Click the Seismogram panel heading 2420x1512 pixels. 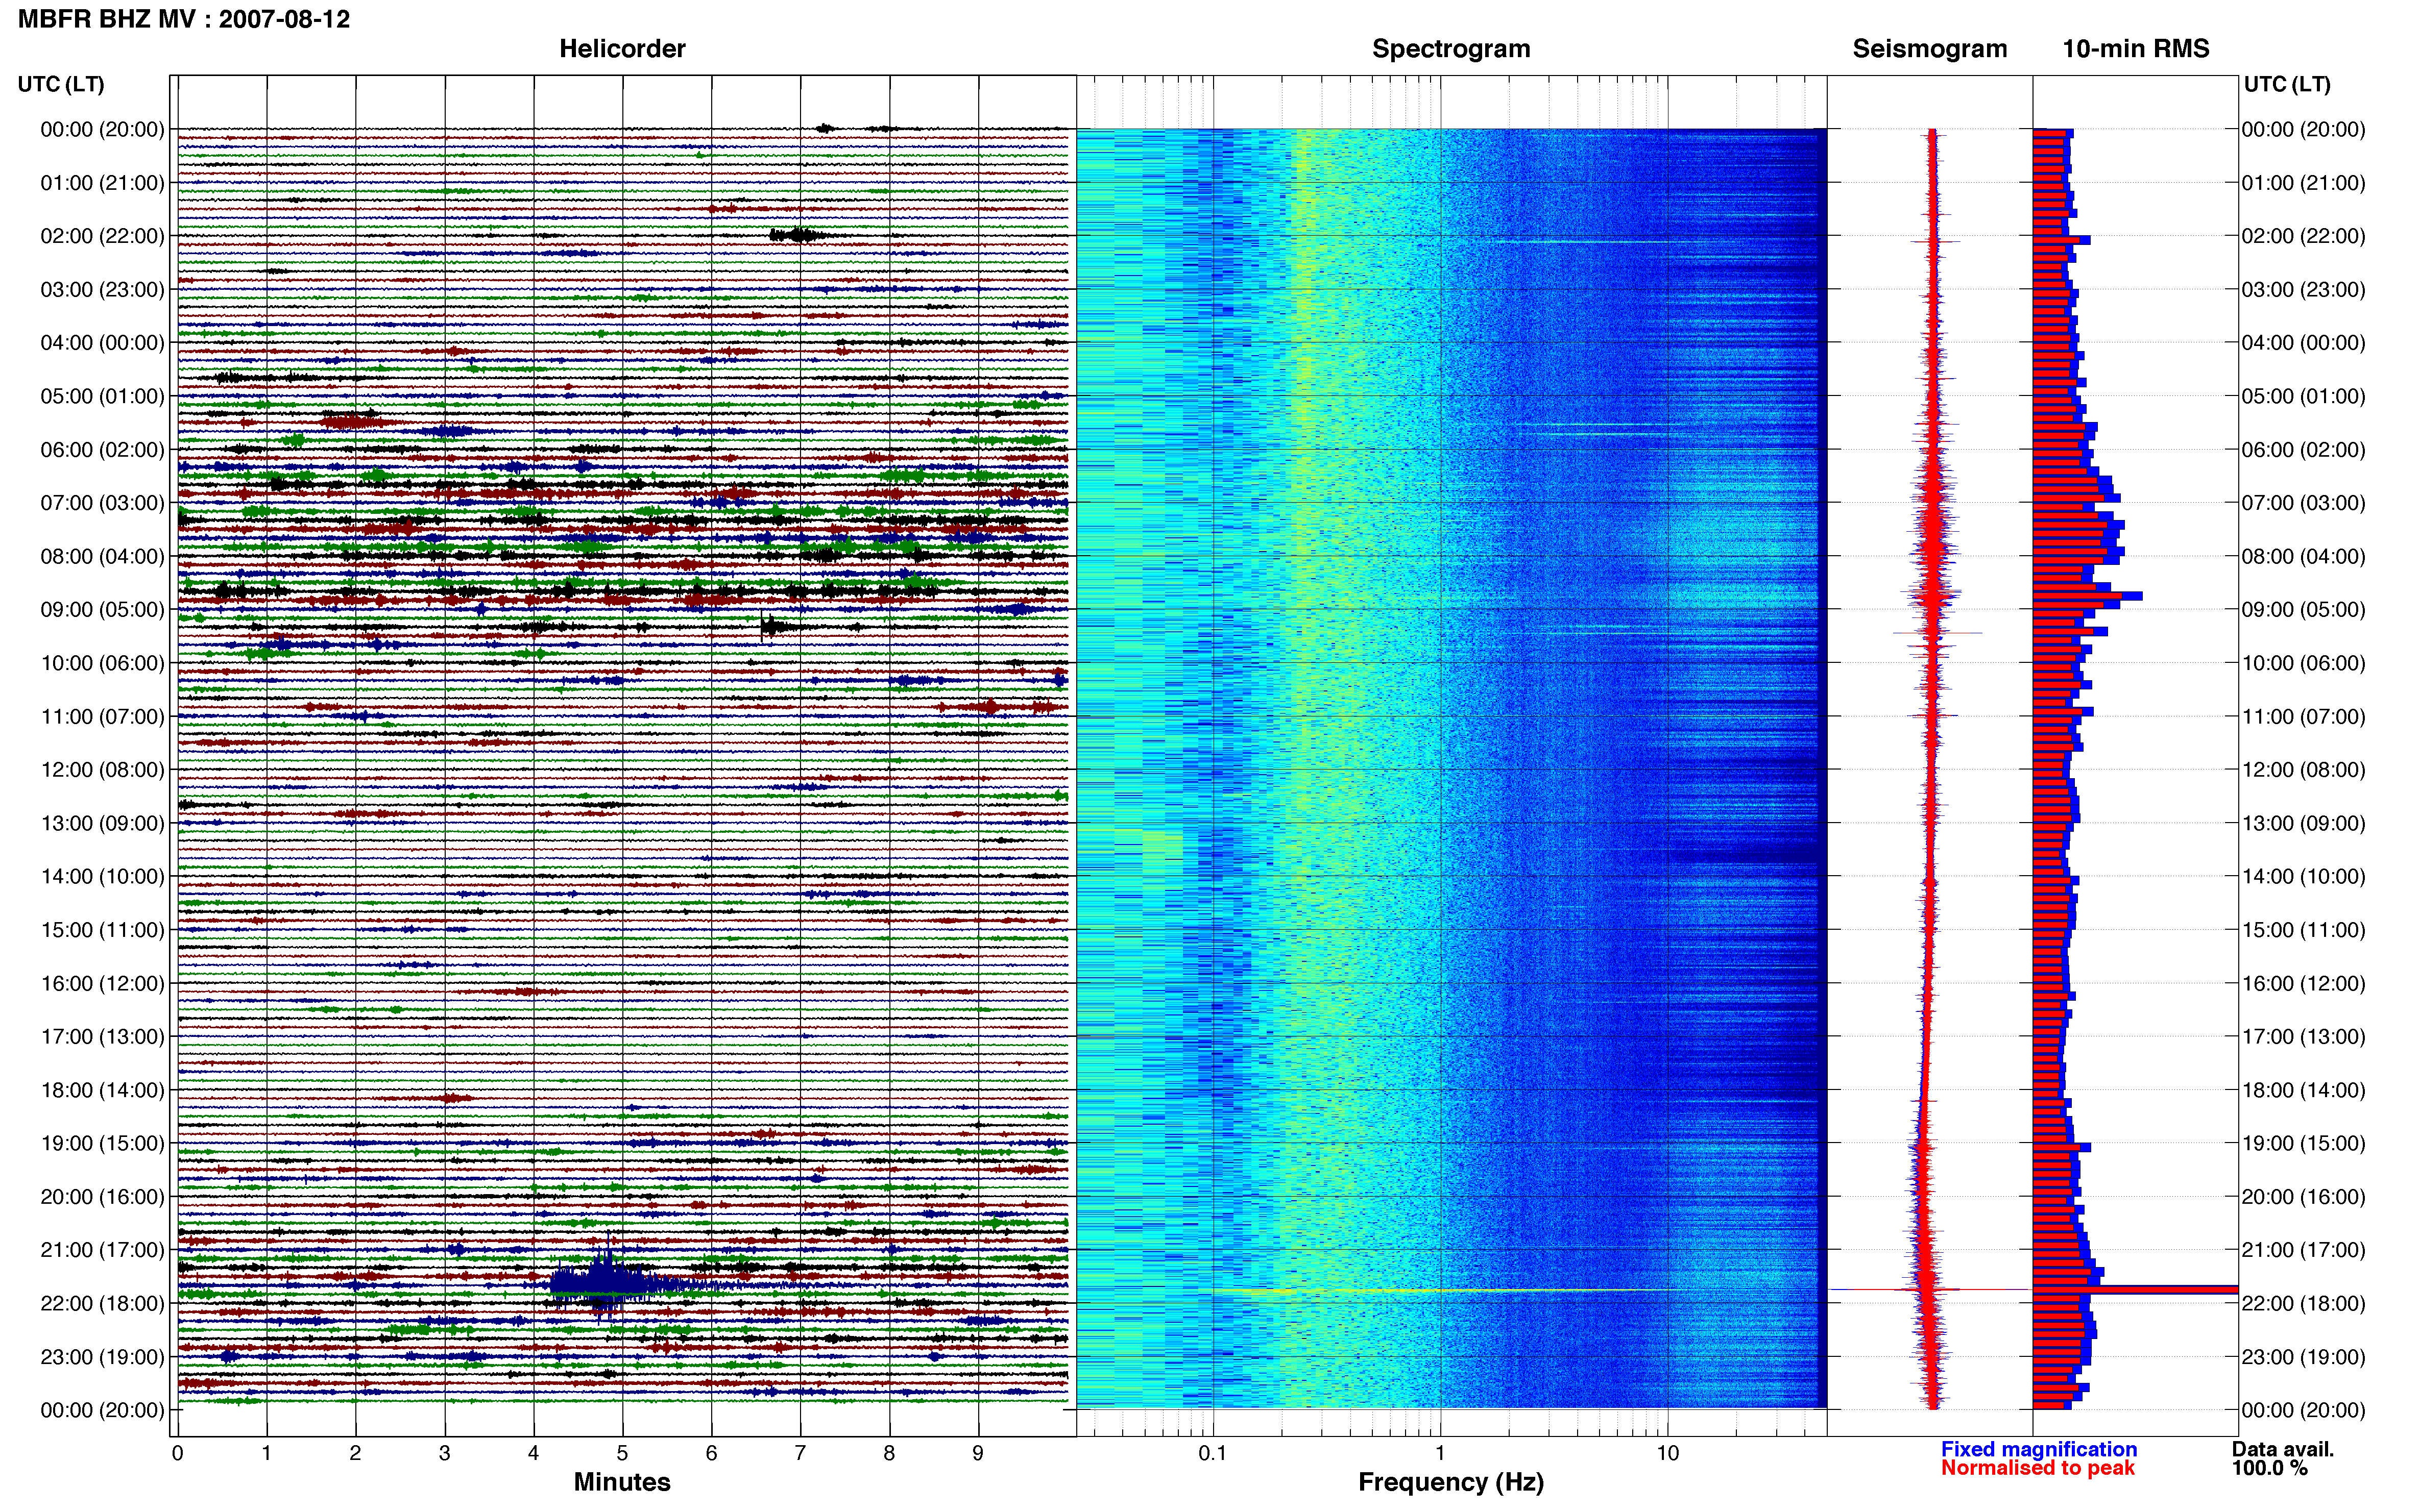[1930, 49]
